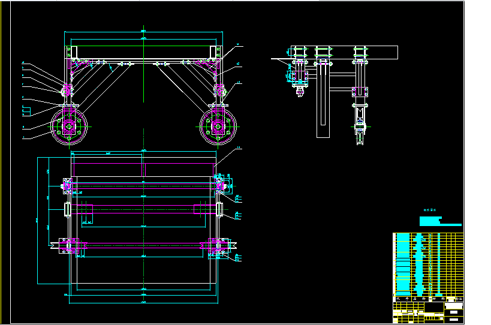This screenshot has width=491, height=325.
Task: Select the cyan technical requirements text block
Action: pos(440,221)
